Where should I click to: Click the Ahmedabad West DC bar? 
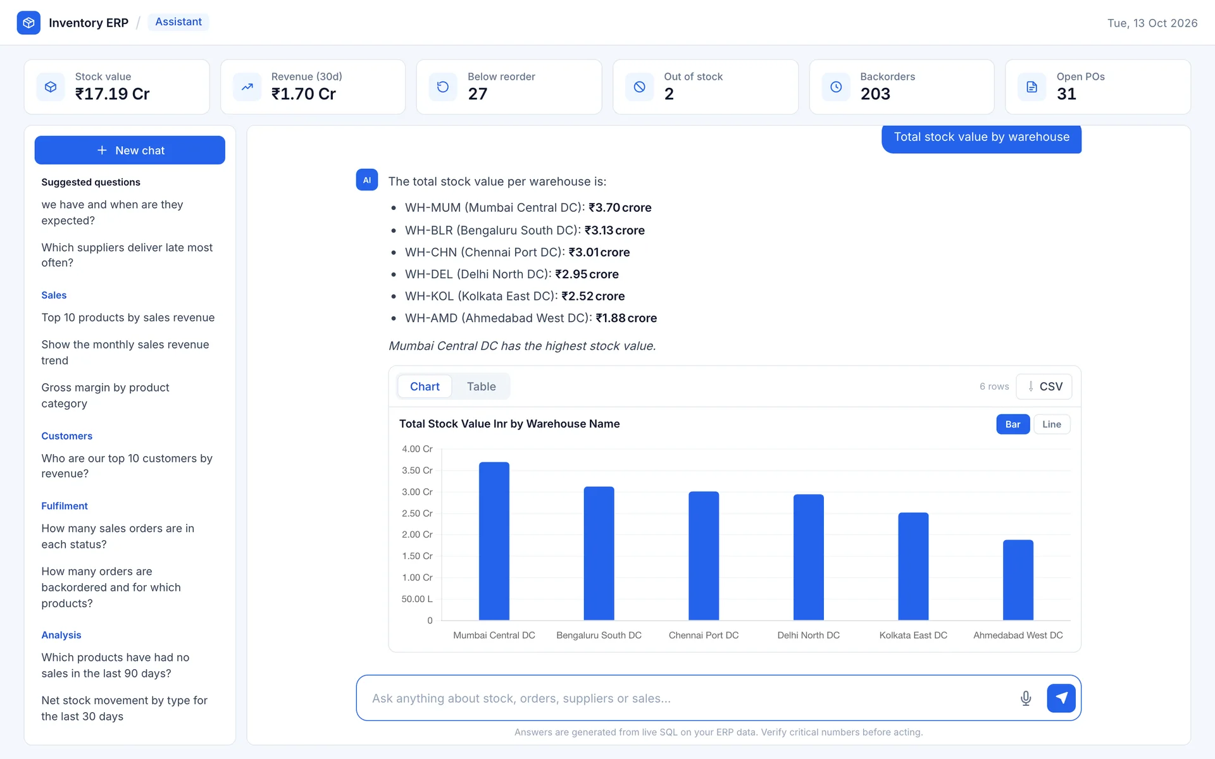point(1018,580)
